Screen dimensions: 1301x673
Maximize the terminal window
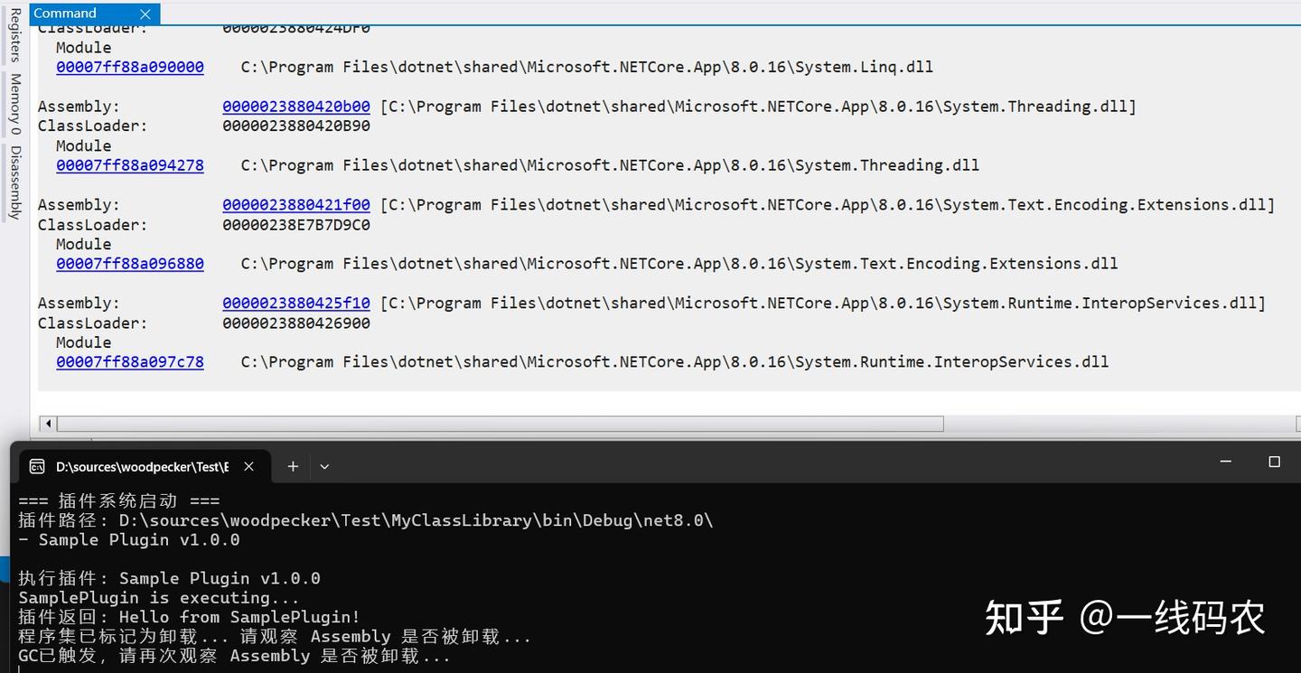pyautogui.click(x=1274, y=462)
